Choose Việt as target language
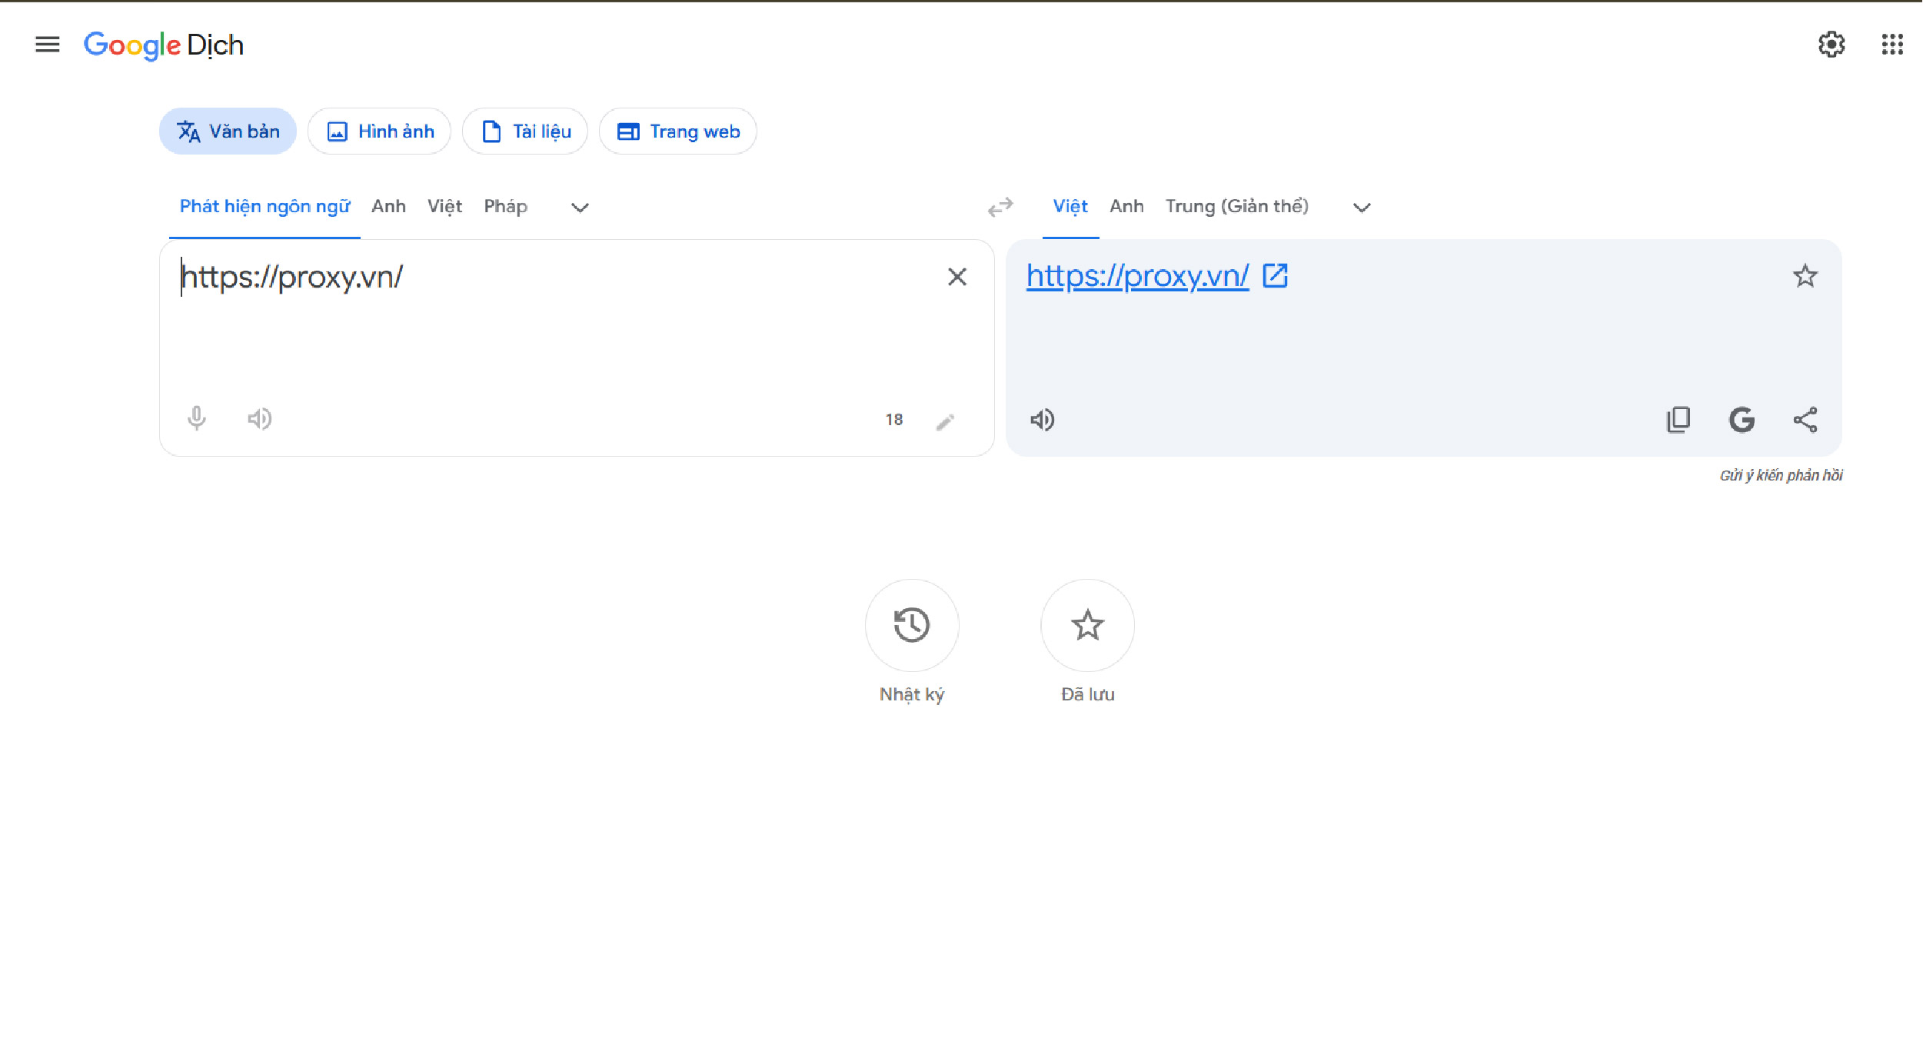 click(x=1070, y=207)
